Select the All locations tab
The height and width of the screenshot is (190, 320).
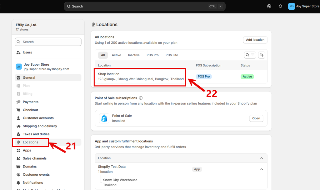pos(103,55)
